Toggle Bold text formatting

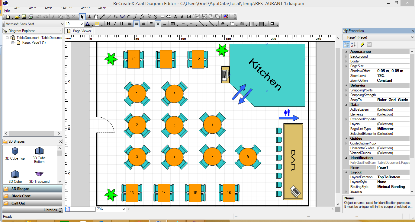click(108, 24)
